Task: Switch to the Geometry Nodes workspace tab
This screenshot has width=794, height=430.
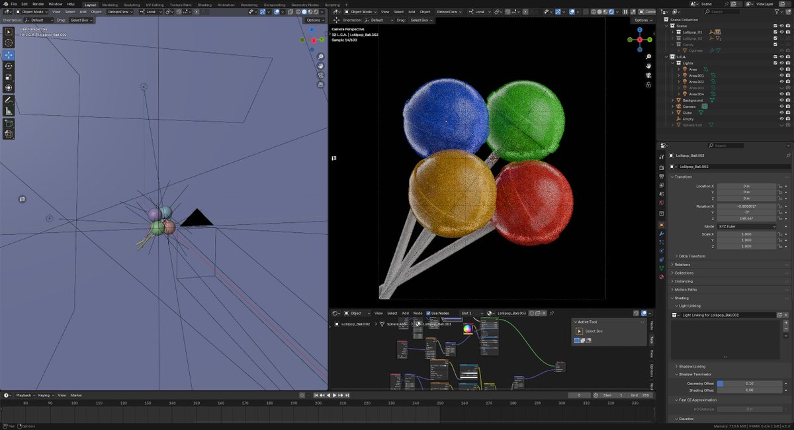Action: pyautogui.click(x=305, y=5)
